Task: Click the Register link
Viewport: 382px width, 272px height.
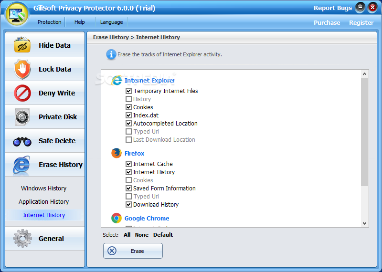Action: point(361,22)
